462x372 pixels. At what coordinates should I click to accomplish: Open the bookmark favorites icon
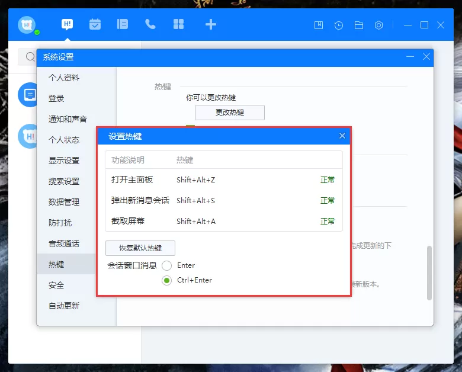(319, 25)
